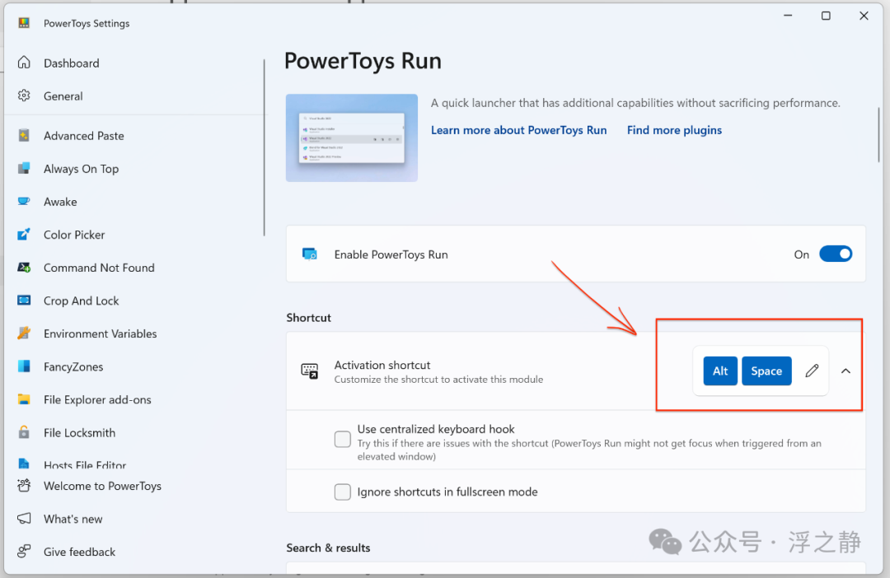890x578 pixels.
Task: Click the What's new megaphone icon
Action: (x=24, y=519)
